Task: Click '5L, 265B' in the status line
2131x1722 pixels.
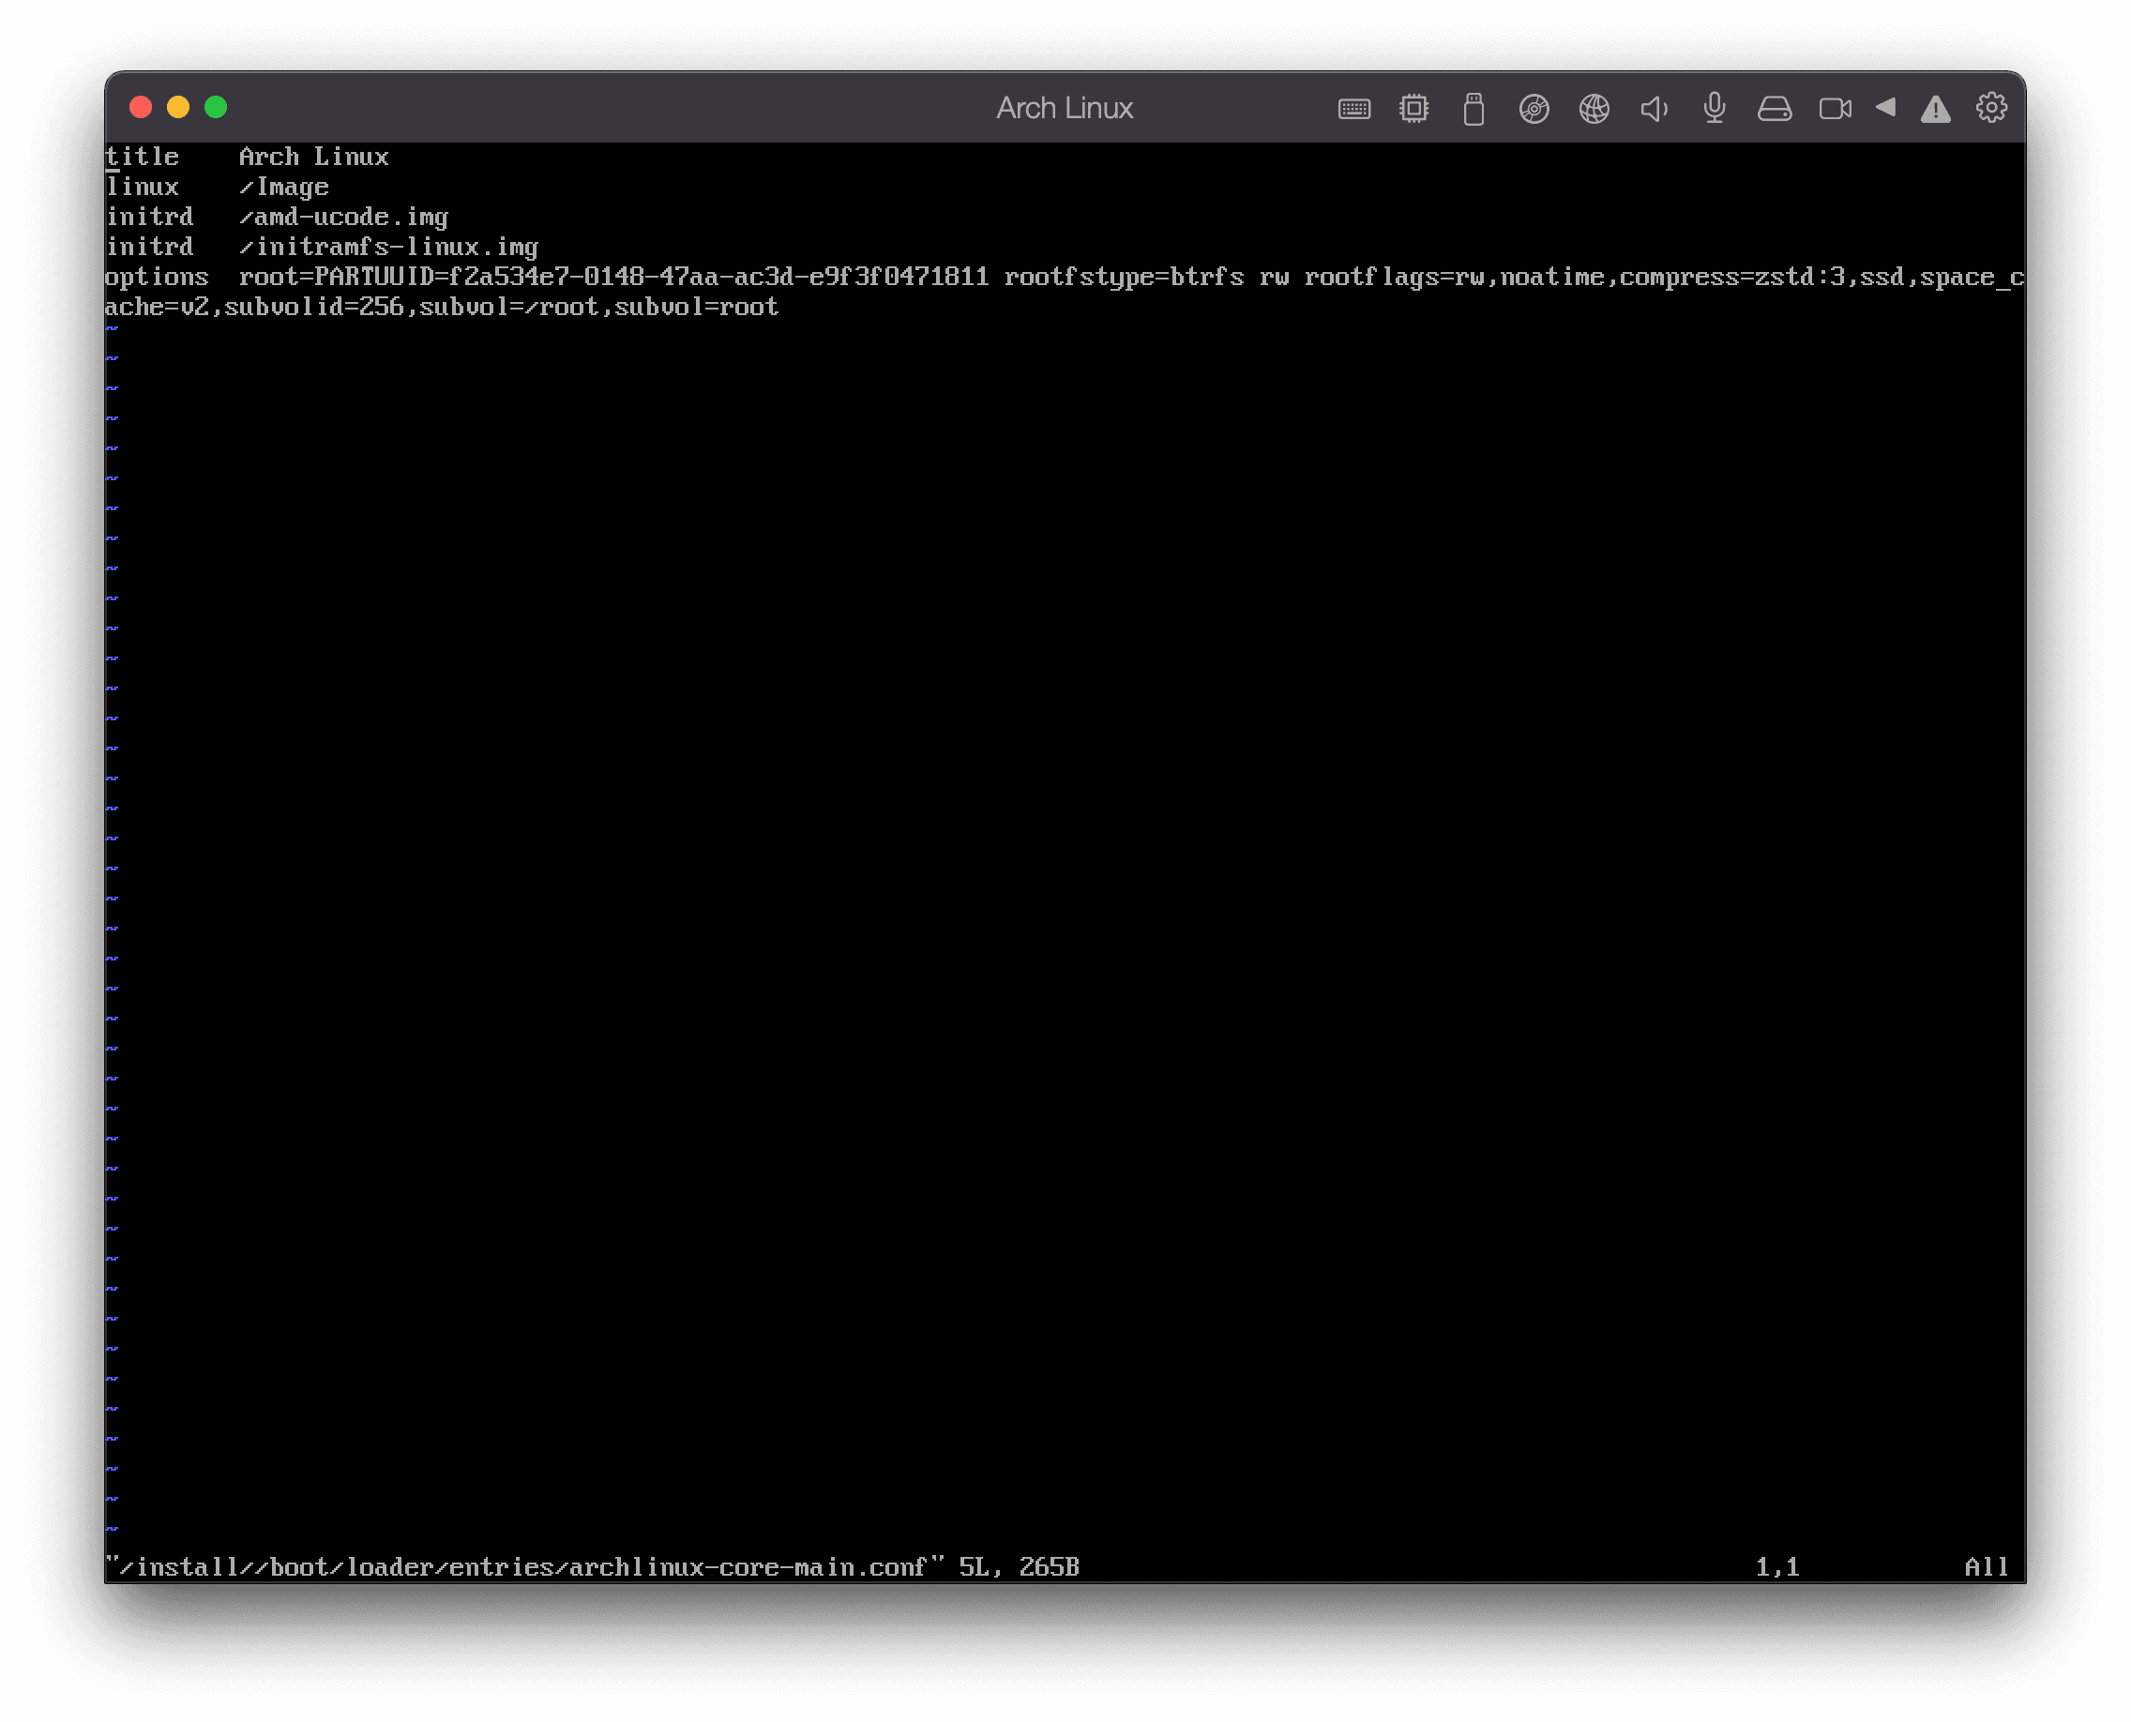Action: tap(1019, 1567)
